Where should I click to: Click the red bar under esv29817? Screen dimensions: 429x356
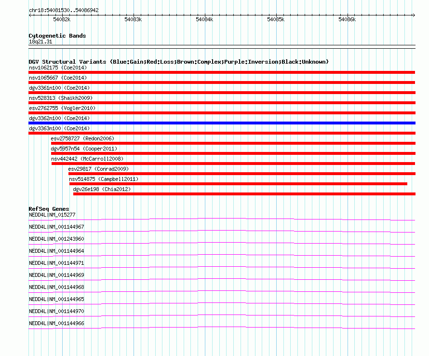242,174
